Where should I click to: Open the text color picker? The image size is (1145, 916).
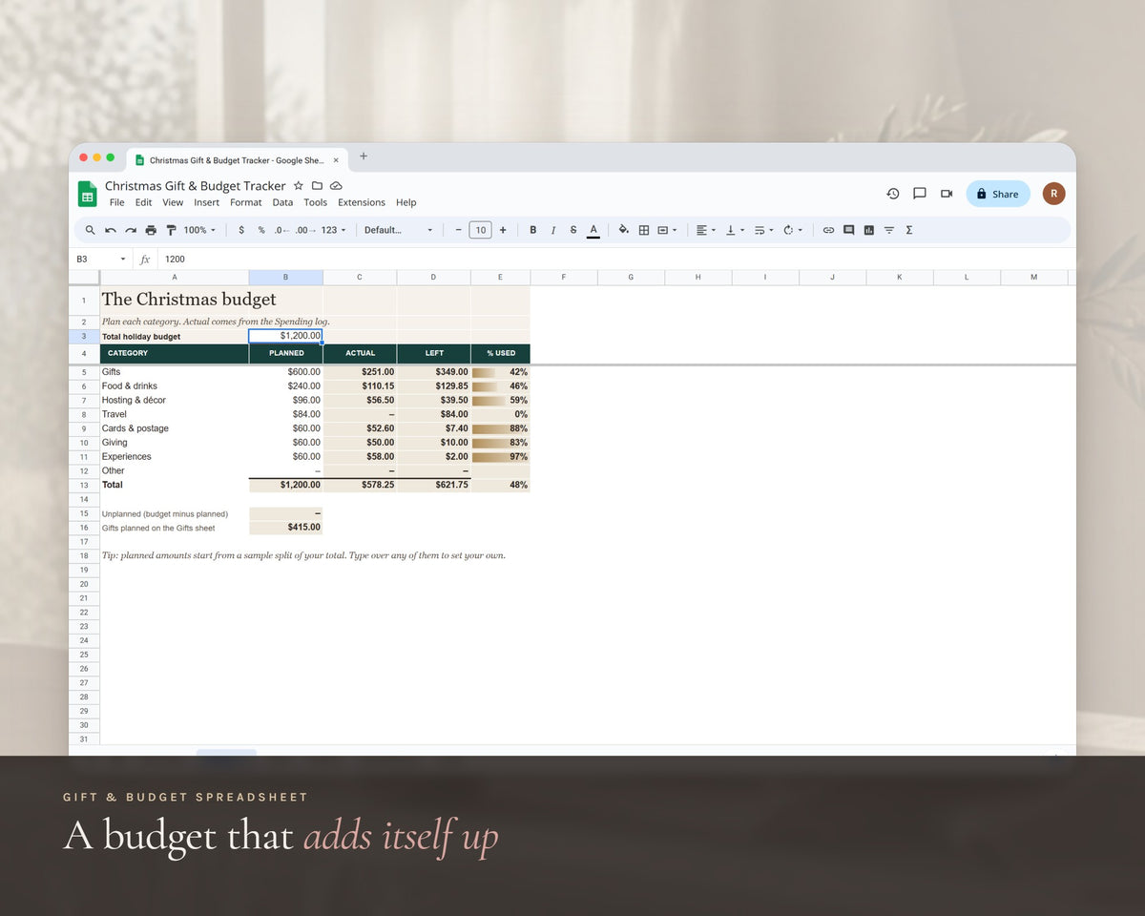pos(593,230)
